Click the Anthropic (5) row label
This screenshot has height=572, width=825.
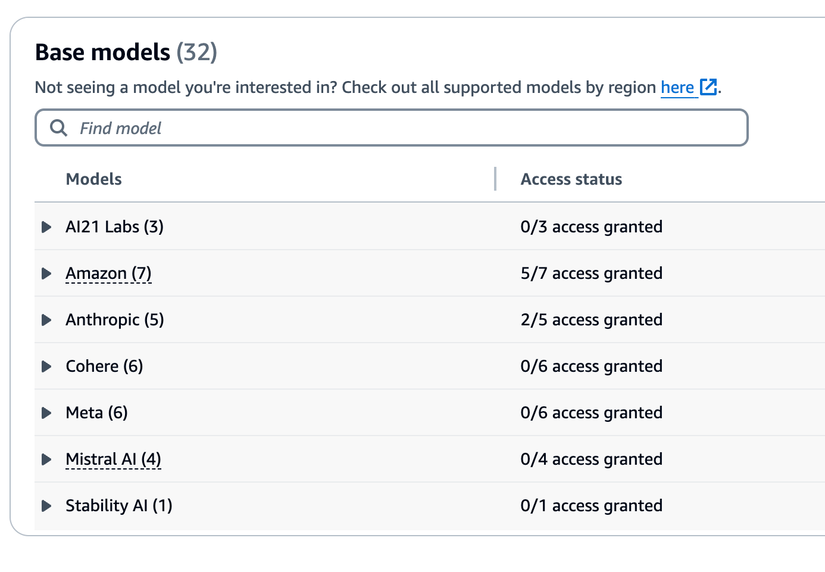point(114,320)
